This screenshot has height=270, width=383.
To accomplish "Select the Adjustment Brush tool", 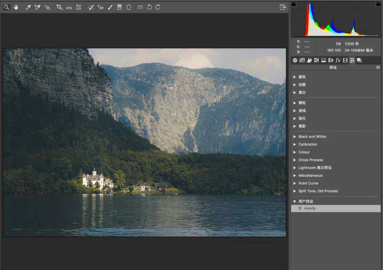I will point(110,7).
